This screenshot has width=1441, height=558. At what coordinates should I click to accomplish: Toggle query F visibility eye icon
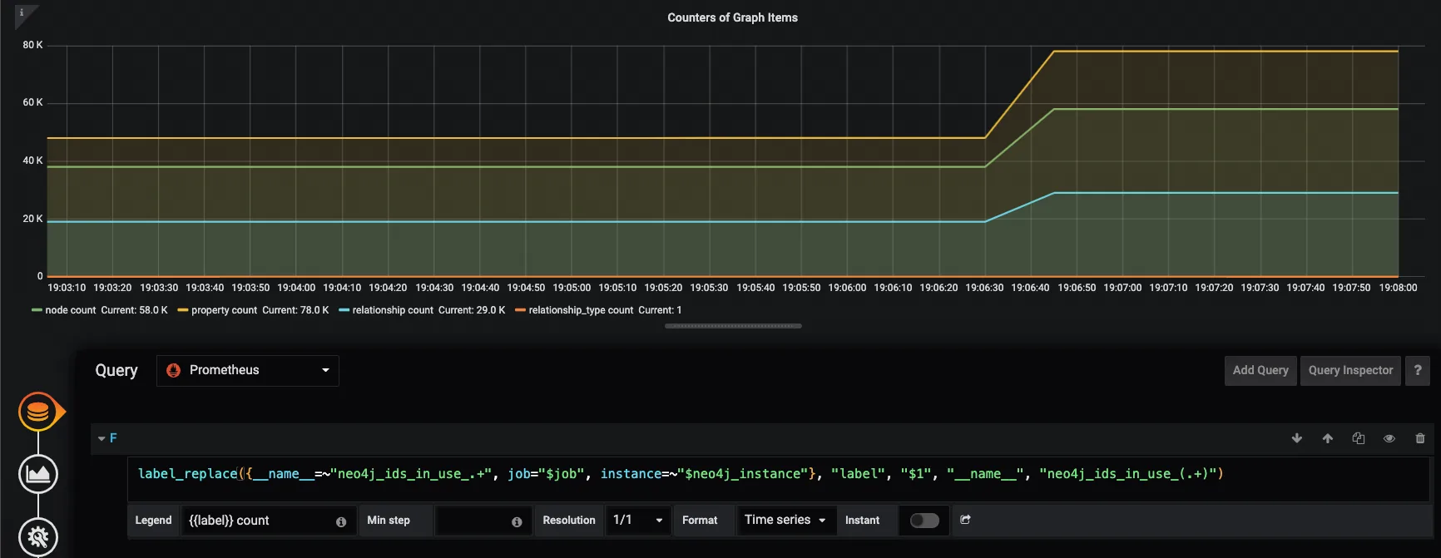[x=1389, y=438]
